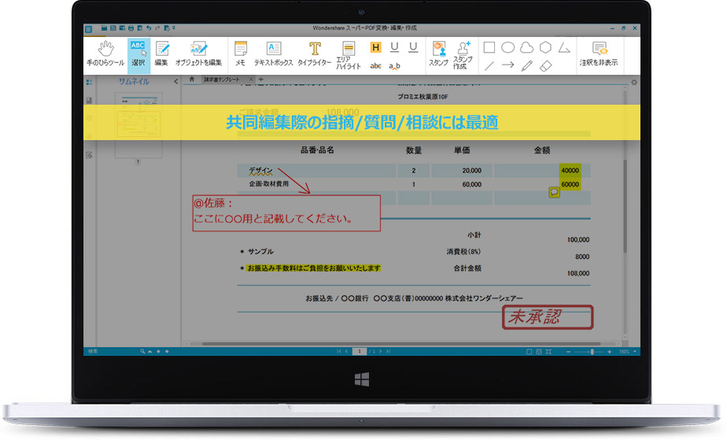Select page 1 thumbnail

(x=138, y=124)
